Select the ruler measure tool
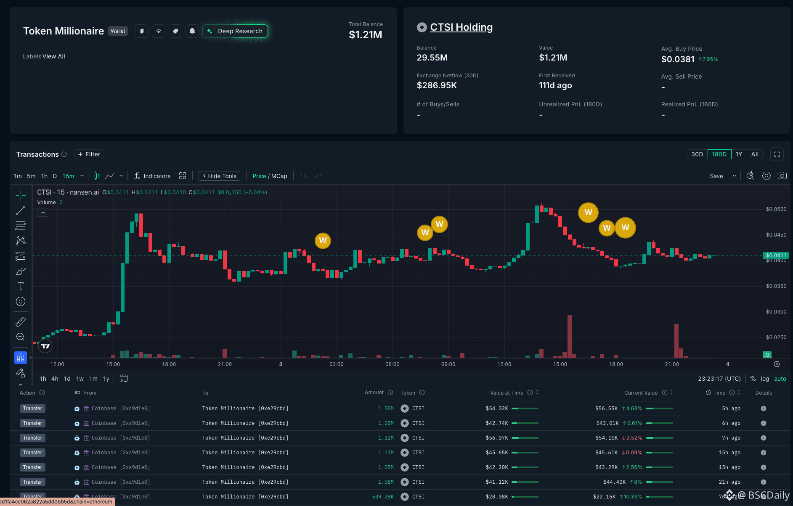 pyautogui.click(x=21, y=322)
